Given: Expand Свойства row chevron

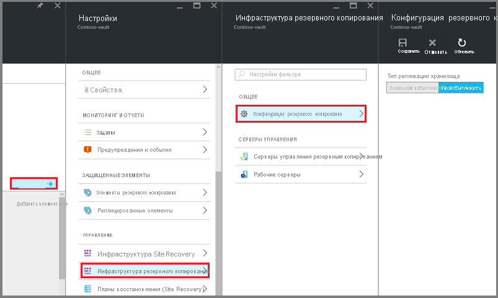Looking at the screenshot, I should [x=205, y=89].
